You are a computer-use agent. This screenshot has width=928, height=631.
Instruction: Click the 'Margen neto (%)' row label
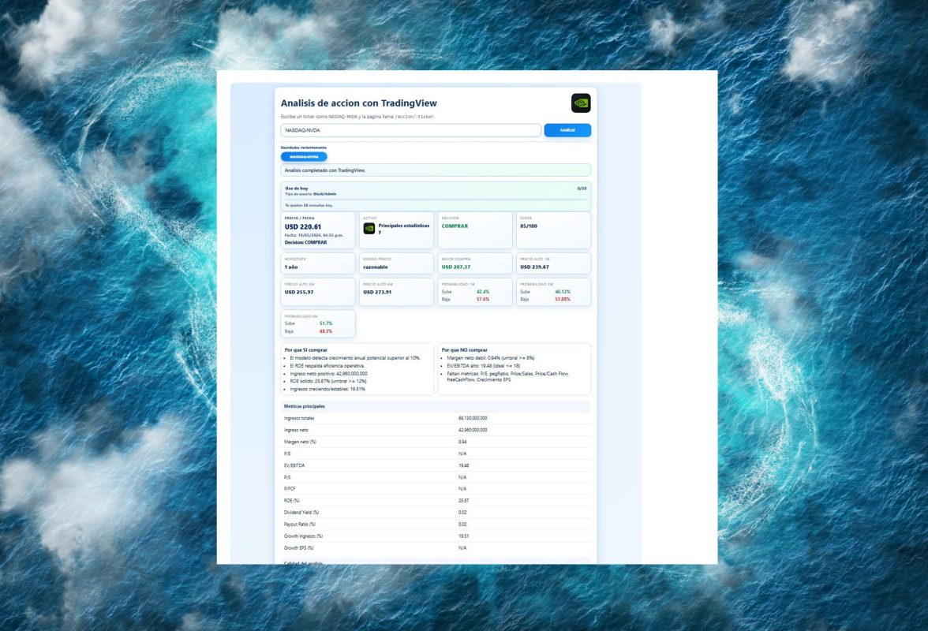click(300, 442)
